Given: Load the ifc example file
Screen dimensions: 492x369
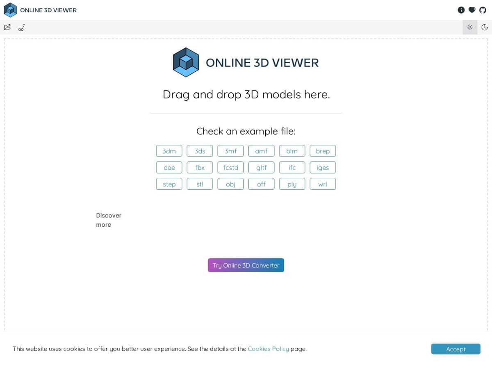Looking at the screenshot, I should point(292,167).
